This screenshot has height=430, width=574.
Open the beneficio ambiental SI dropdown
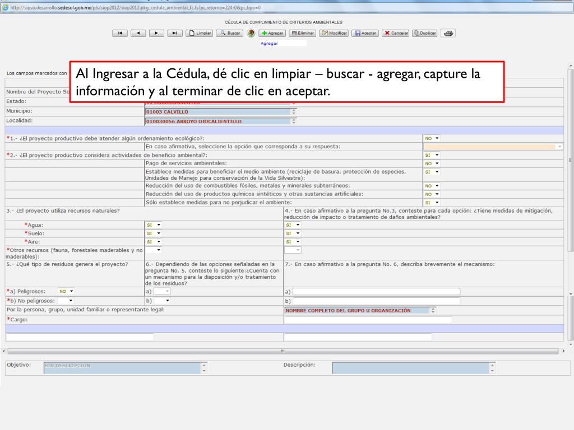432,155
